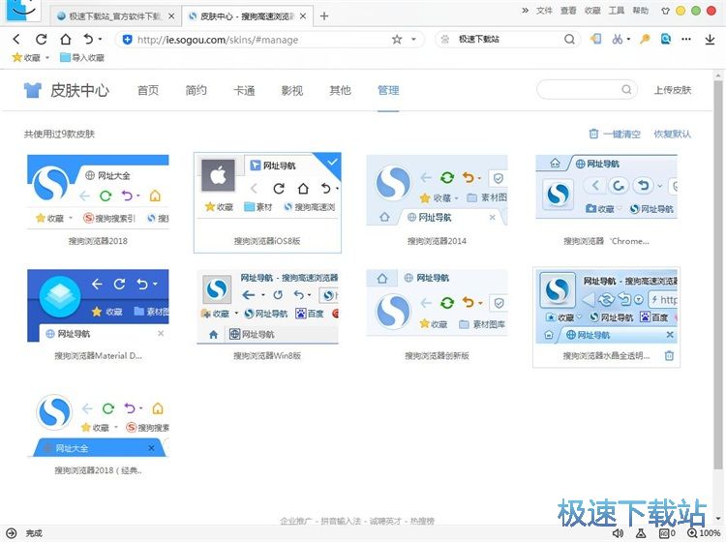Switch to the 卡通 skin category tab
The height and width of the screenshot is (542, 726).
pos(244,90)
